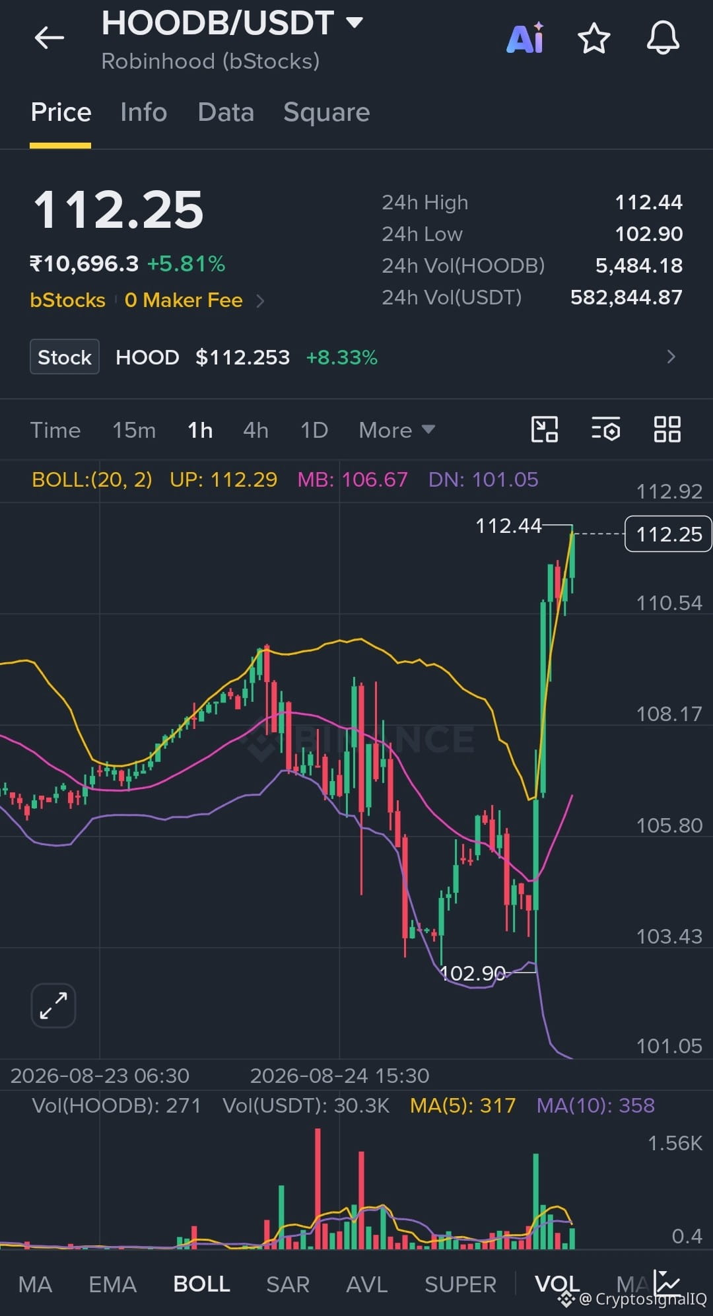Tap the current price tag 112.25 on chart

coord(668,534)
